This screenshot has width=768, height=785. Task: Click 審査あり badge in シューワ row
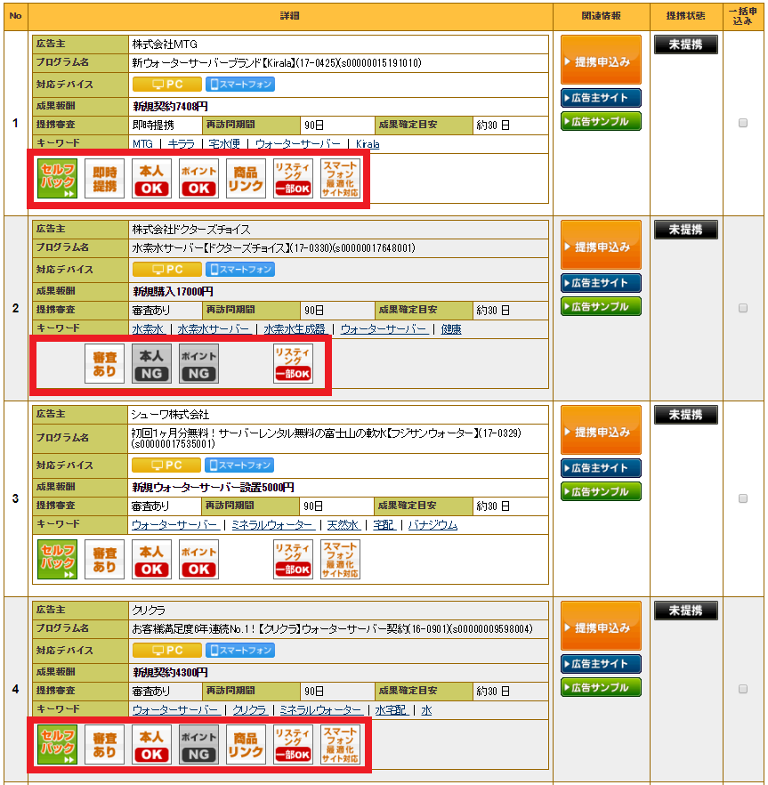click(x=104, y=559)
